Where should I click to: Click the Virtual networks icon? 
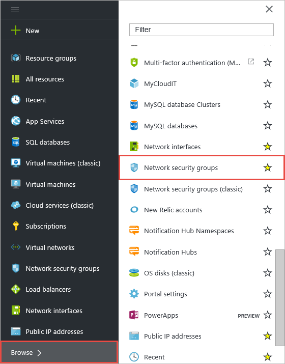click(16, 247)
